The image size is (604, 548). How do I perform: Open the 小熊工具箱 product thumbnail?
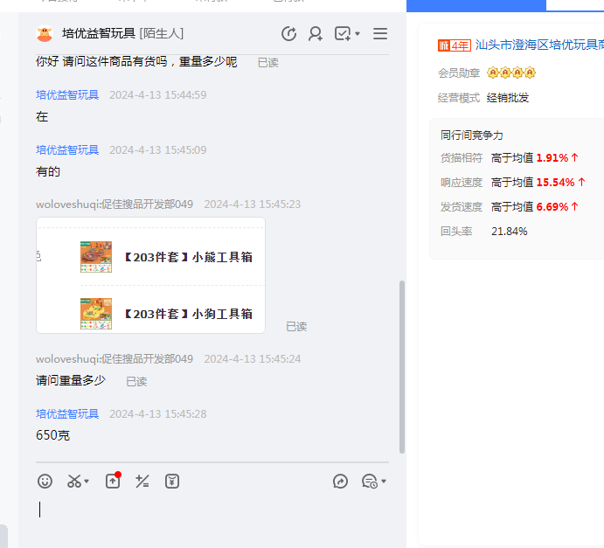pos(96,257)
